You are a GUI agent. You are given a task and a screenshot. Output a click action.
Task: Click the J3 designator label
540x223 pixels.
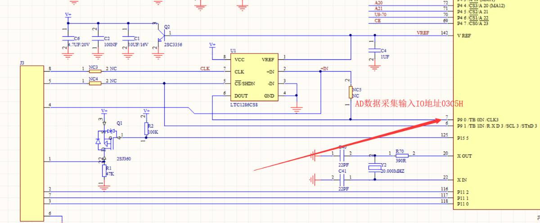(x=22, y=63)
